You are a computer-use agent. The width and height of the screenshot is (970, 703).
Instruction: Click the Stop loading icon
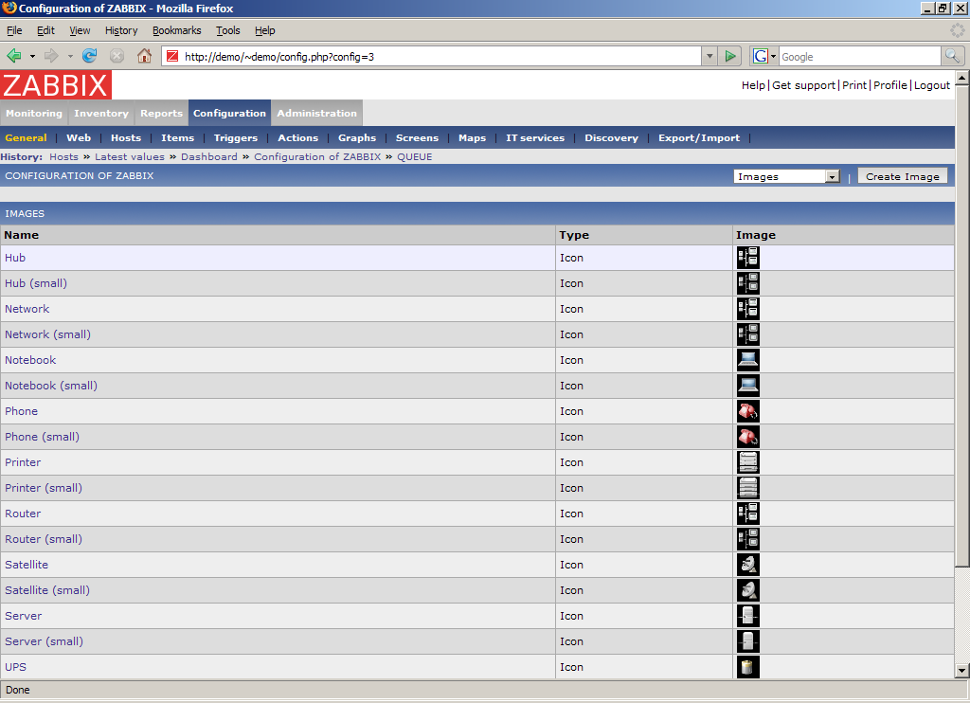point(117,56)
